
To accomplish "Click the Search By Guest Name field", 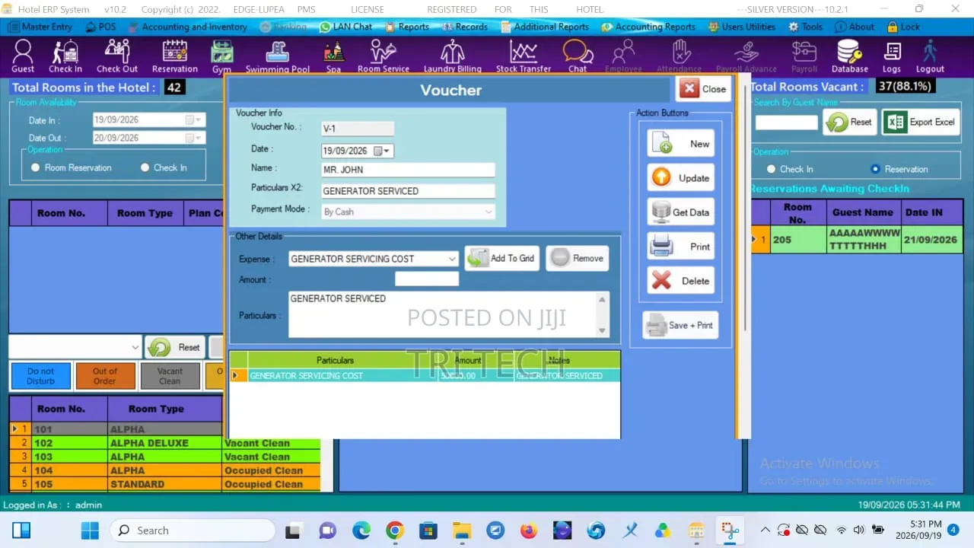I will [x=786, y=123].
